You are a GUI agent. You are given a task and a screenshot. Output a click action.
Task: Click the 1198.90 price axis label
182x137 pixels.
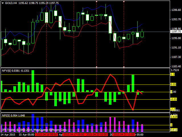point(176,29)
